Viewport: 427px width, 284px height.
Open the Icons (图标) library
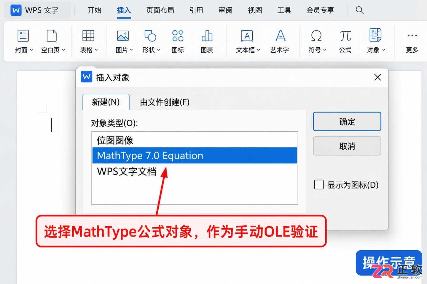[x=178, y=36]
